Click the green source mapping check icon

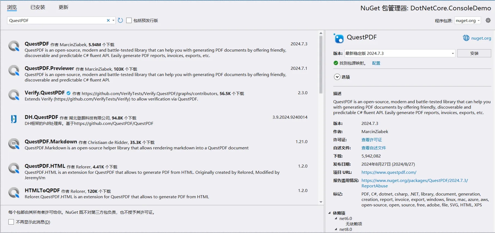pyautogui.click(x=336, y=63)
